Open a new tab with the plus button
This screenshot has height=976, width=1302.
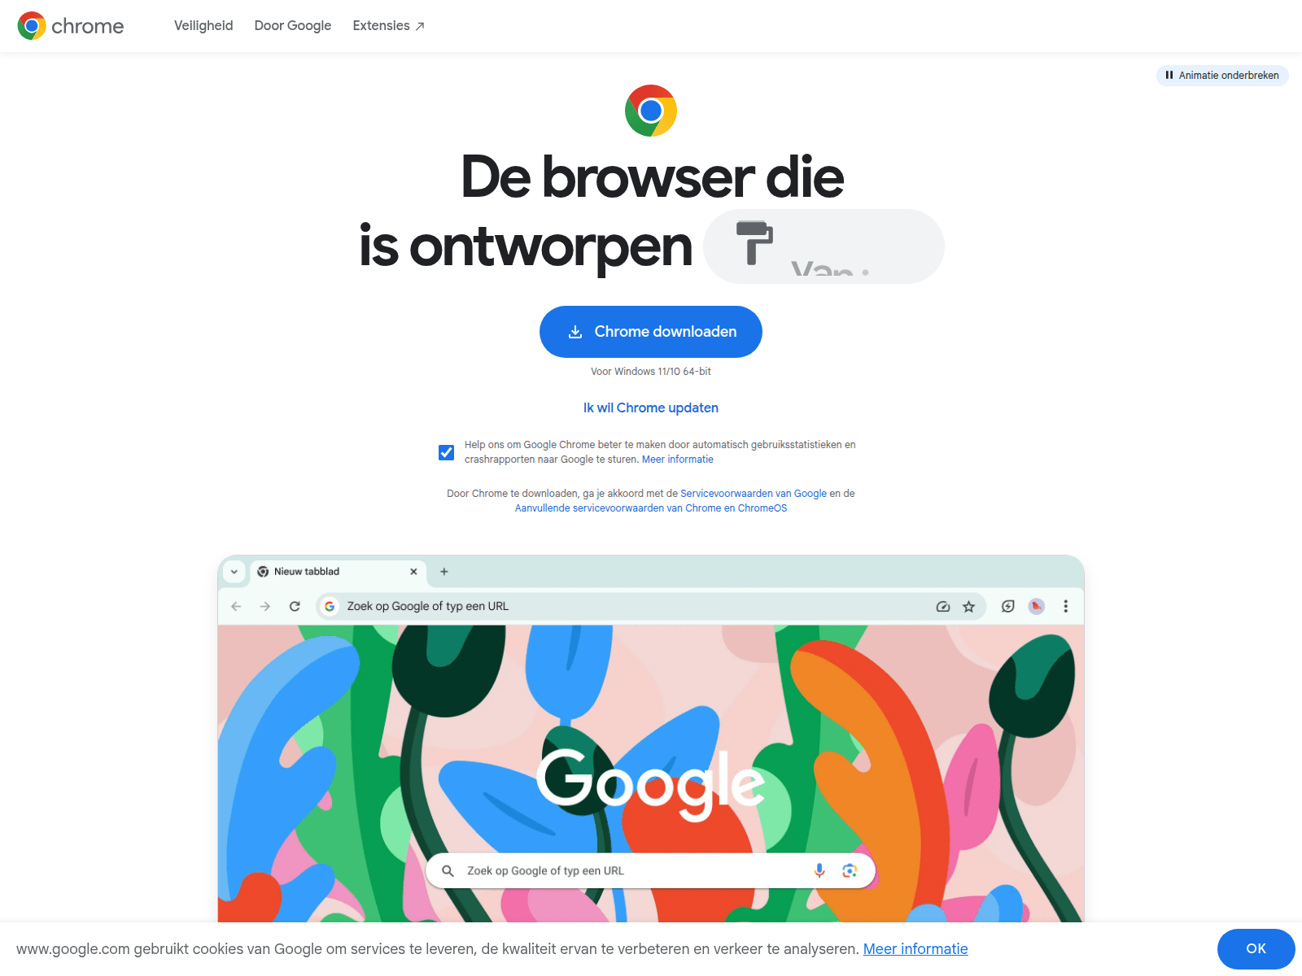pyautogui.click(x=444, y=572)
